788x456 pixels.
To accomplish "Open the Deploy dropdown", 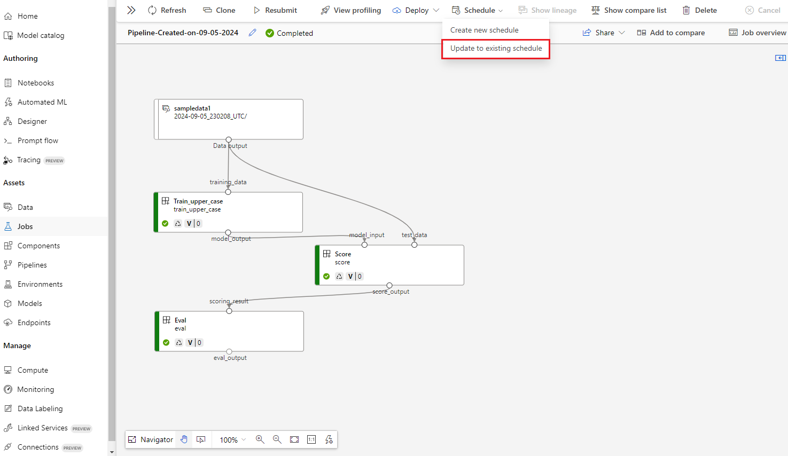I will pos(416,10).
